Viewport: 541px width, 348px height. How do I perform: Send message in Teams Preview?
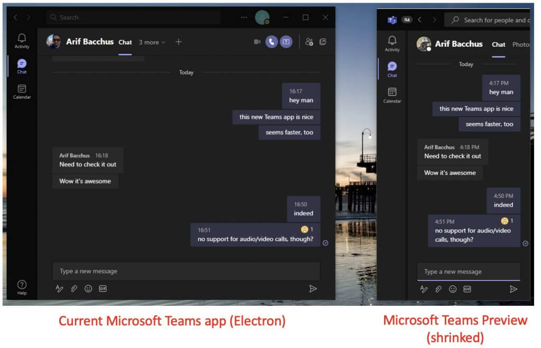(x=514, y=289)
